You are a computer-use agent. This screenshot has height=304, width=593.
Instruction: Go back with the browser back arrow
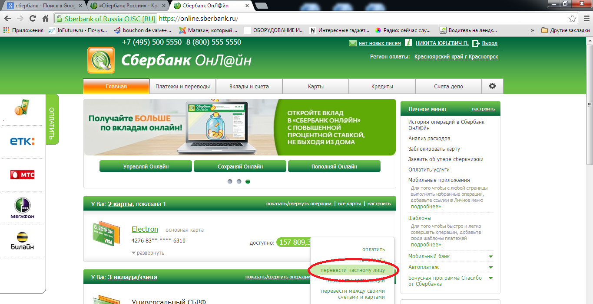(x=7, y=19)
